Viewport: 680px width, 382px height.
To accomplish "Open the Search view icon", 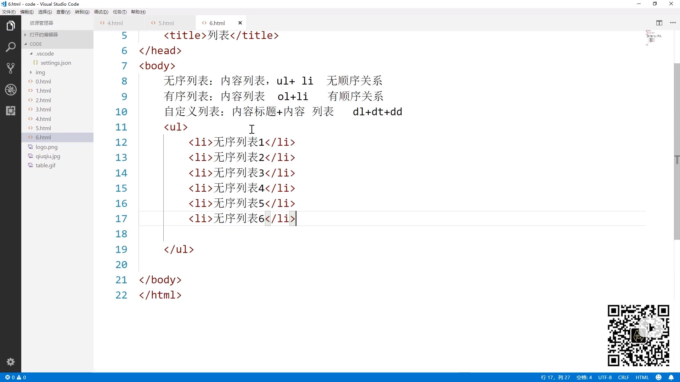I will pos(11,47).
